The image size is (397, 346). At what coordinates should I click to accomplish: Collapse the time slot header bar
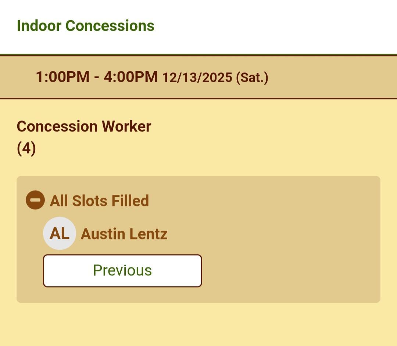click(x=331, y=77)
